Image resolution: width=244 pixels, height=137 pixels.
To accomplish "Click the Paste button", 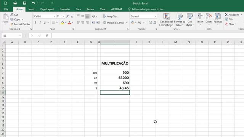I will point(5,19).
